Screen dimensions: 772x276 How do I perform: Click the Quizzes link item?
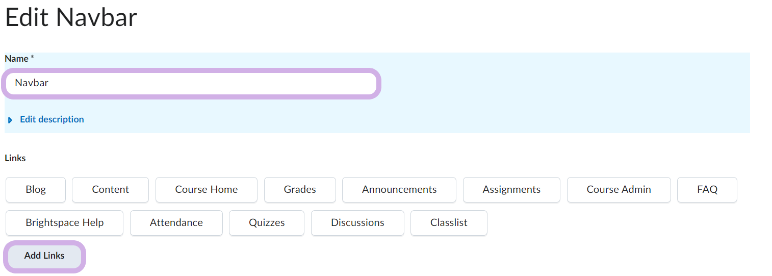point(267,223)
